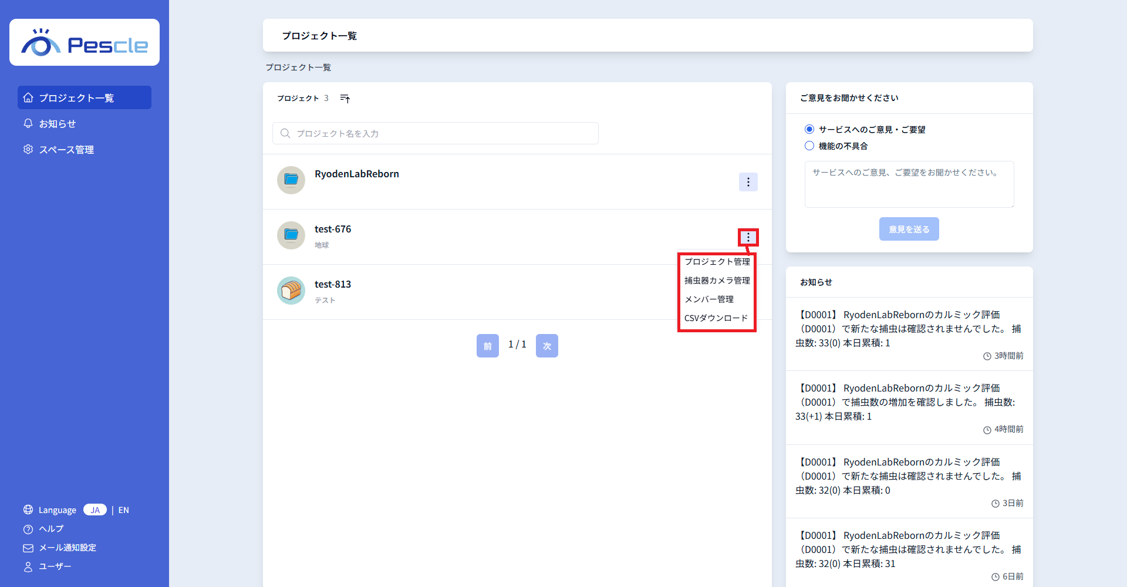
Task: Click the test-676 folder icon
Action: click(x=291, y=235)
